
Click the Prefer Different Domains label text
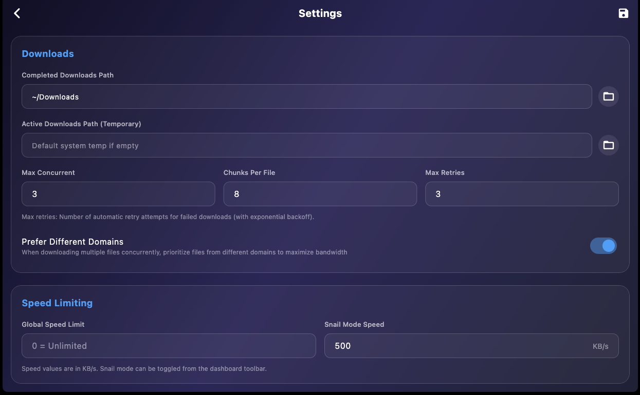click(72, 242)
